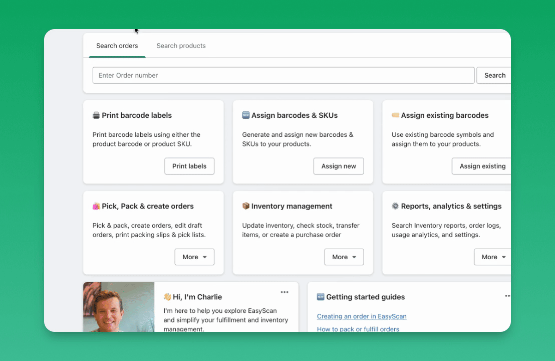Click the Assign barcodes & SKUs heading
Image resolution: width=555 pixels, height=361 pixels.
click(x=295, y=115)
